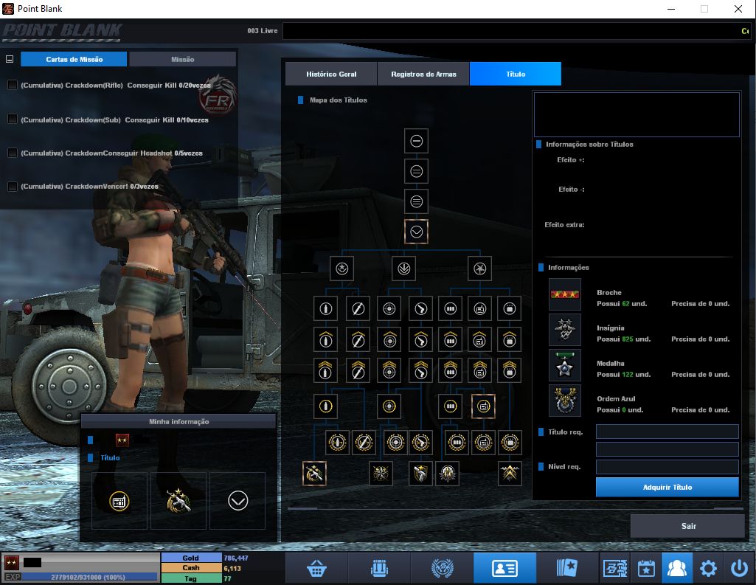The width and height of the screenshot is (756, 585).
Task: Click the Medalha medal icon
Action: [564, 366]
